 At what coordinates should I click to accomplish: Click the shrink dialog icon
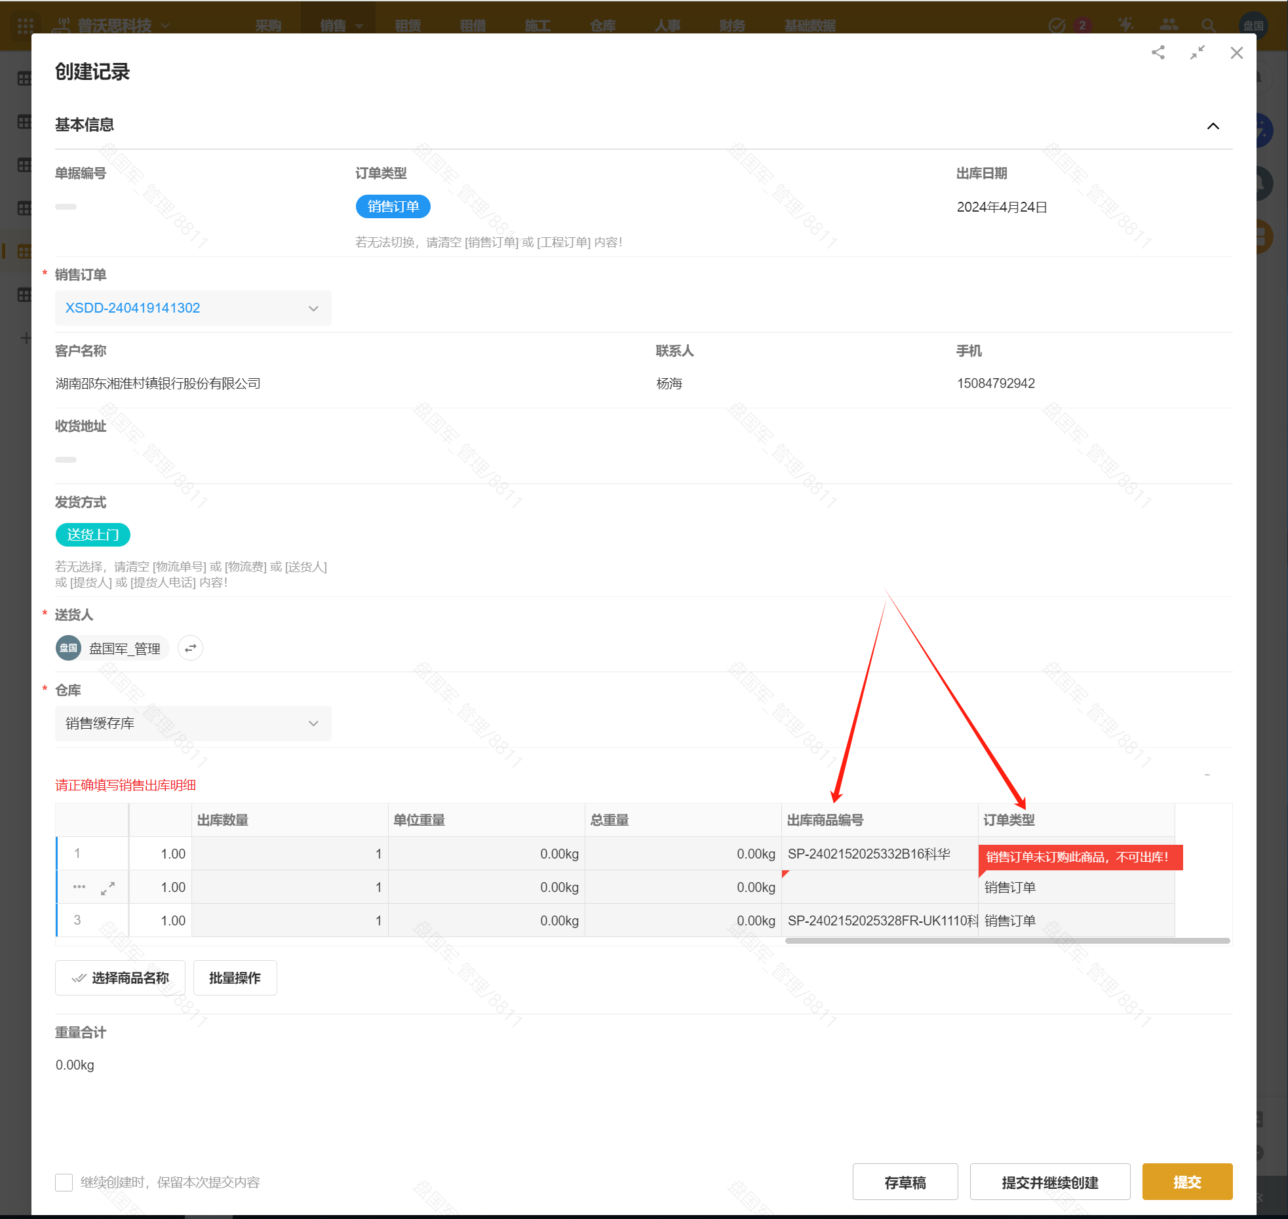(1198, 52)
